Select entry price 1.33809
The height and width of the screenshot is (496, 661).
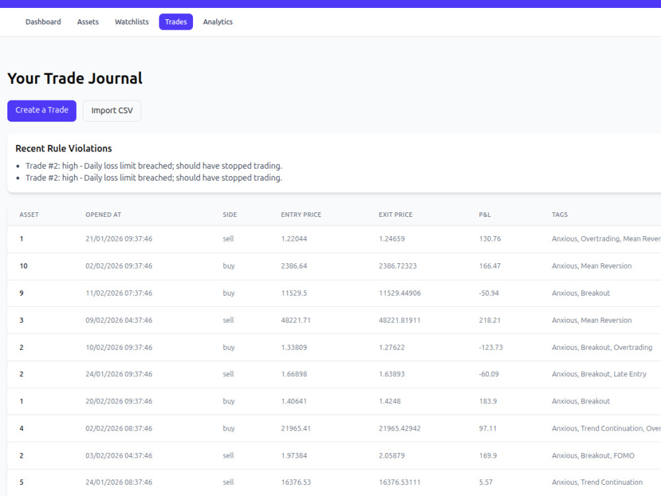294,348
